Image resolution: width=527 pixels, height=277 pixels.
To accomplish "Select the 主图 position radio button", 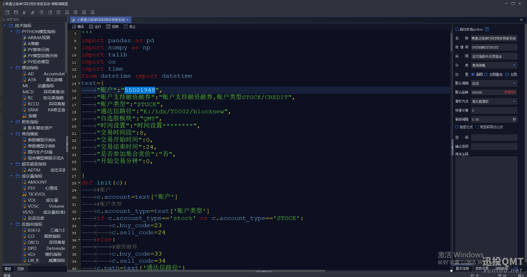I will (507, 74).
